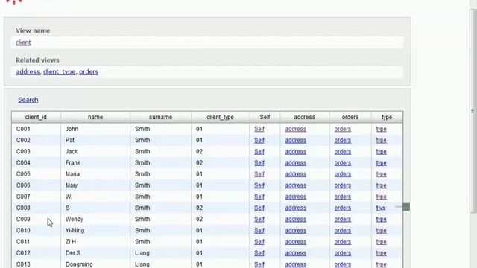Click the name column header
This screenshot has width=477, height=268.
tap(95, 117)
